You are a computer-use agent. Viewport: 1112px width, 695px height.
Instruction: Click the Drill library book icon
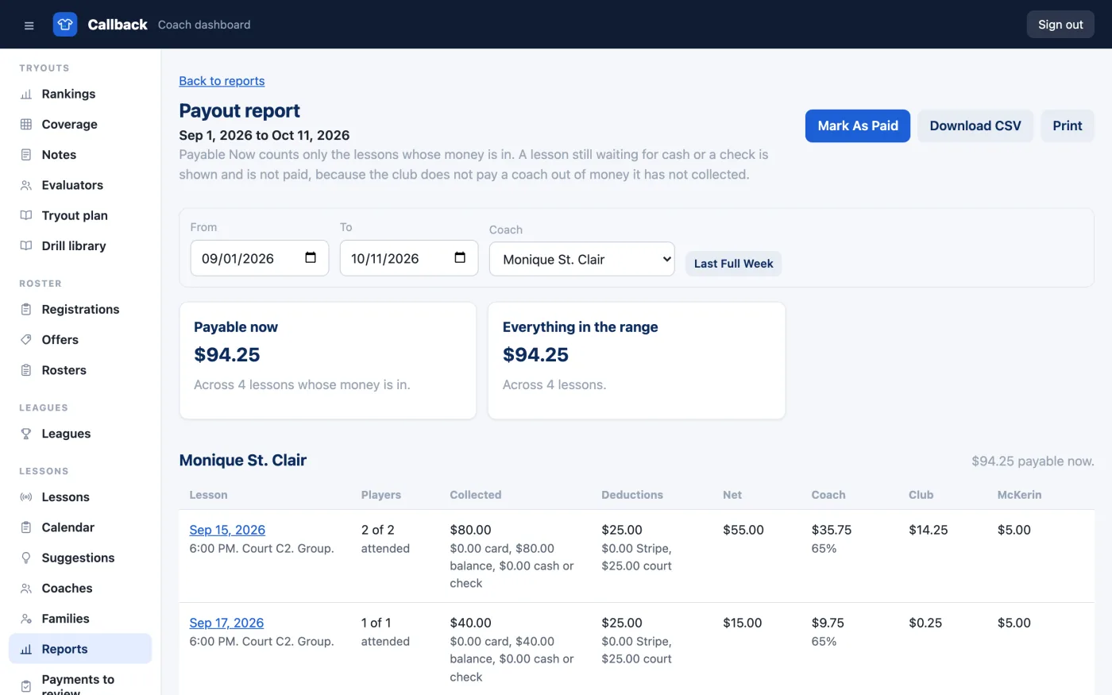(x=26, y=245)
